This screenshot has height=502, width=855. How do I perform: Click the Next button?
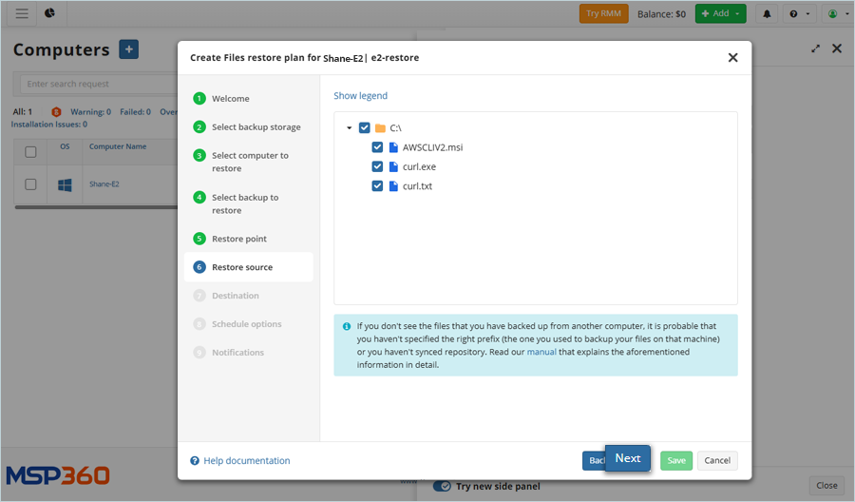[627, 458]
